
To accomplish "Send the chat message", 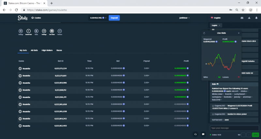I will [x=255, y=135].
